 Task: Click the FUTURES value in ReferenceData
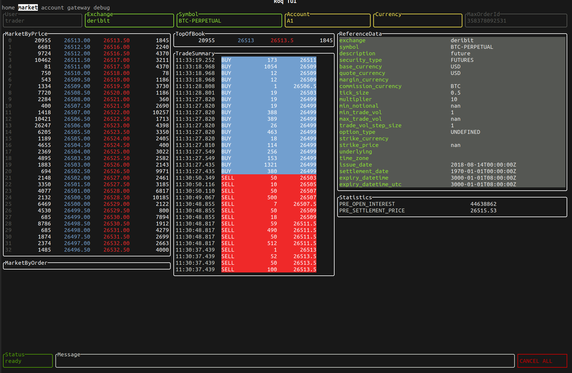point(462,60)
